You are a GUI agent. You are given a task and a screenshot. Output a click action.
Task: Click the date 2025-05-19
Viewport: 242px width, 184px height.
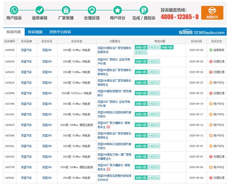(196, 104)
